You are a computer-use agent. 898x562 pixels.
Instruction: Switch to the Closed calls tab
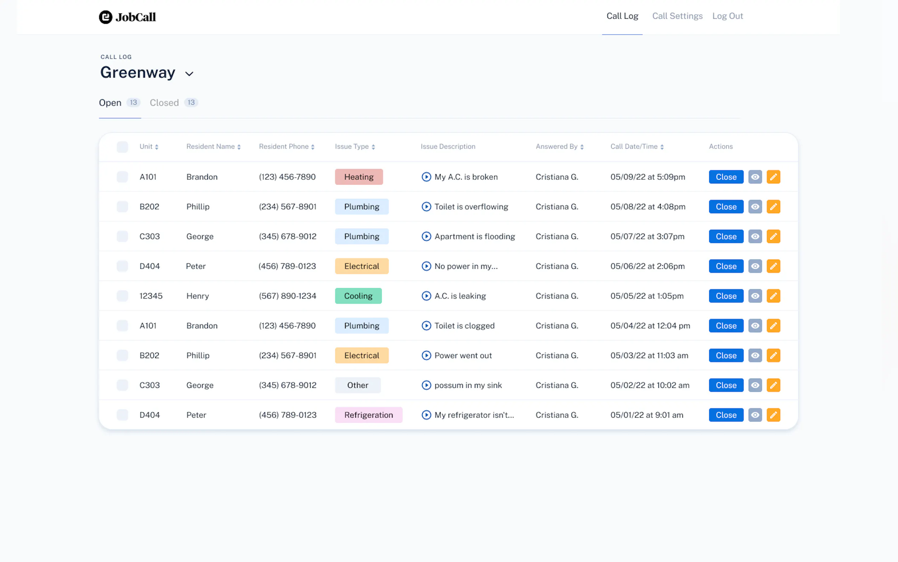point(164,103)
